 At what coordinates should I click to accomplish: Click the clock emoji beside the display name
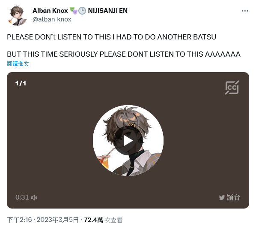tap(82, 11)
